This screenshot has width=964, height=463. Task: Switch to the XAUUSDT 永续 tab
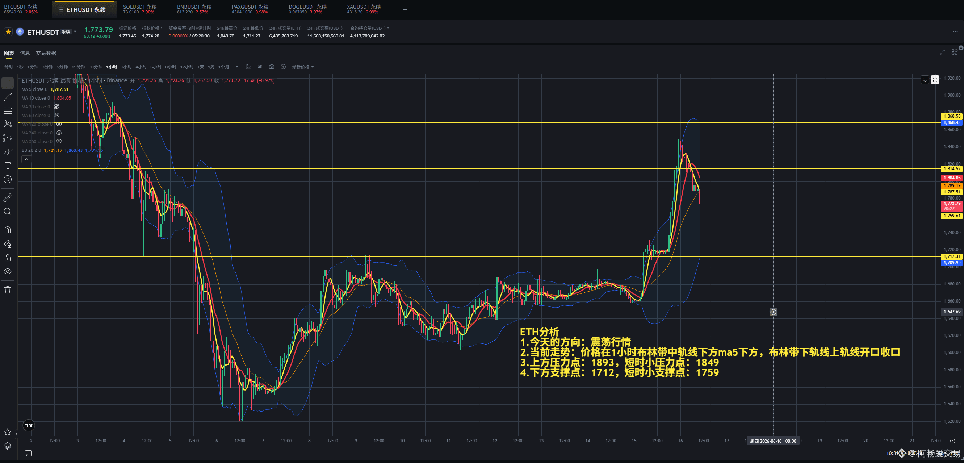click(x=364, y=9)
